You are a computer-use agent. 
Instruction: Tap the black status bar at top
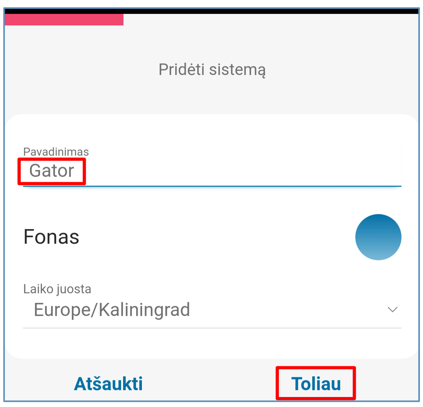tap(211, 11)
